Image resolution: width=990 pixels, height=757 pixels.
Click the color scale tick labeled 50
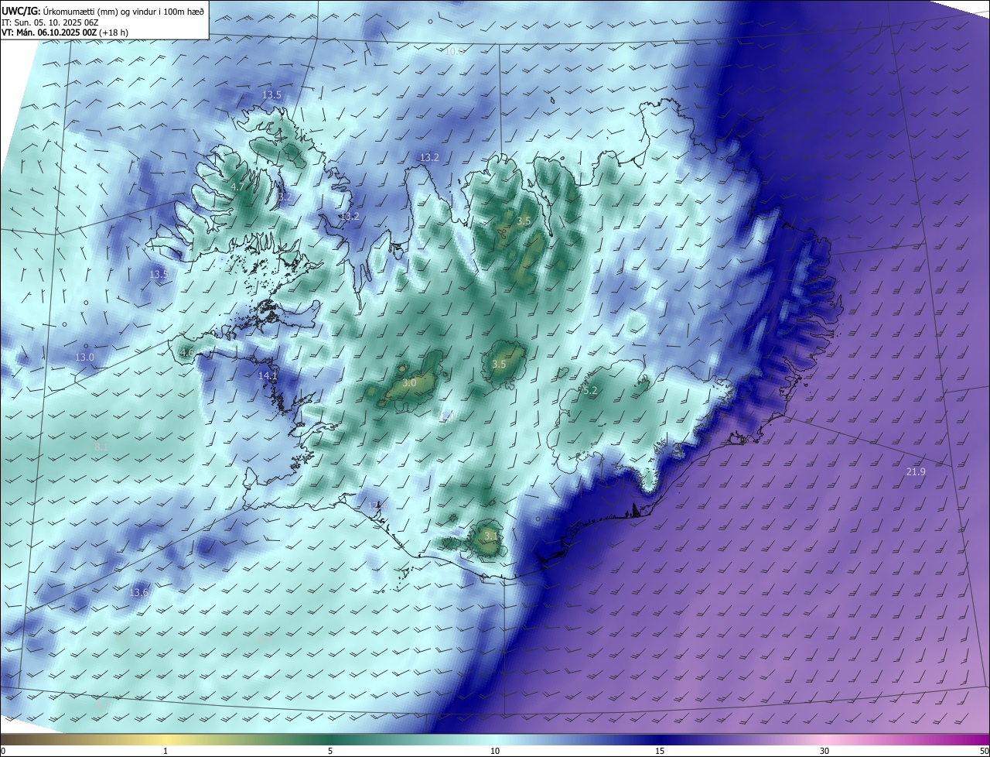click(985, 751)
